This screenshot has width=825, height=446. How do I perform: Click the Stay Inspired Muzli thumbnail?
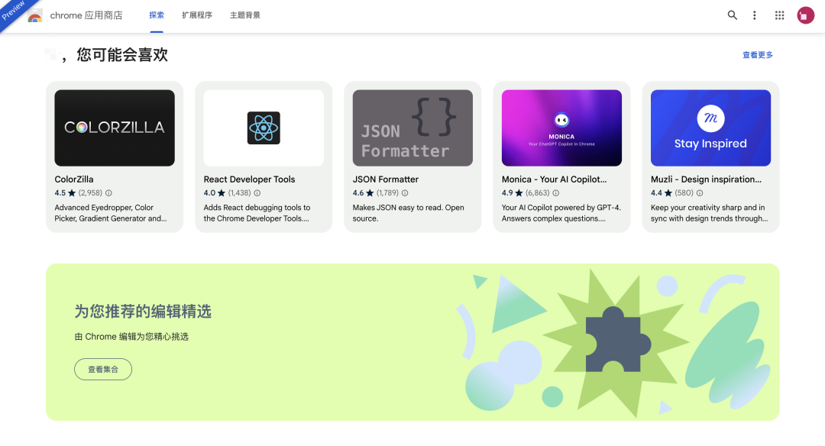[710, 128]
